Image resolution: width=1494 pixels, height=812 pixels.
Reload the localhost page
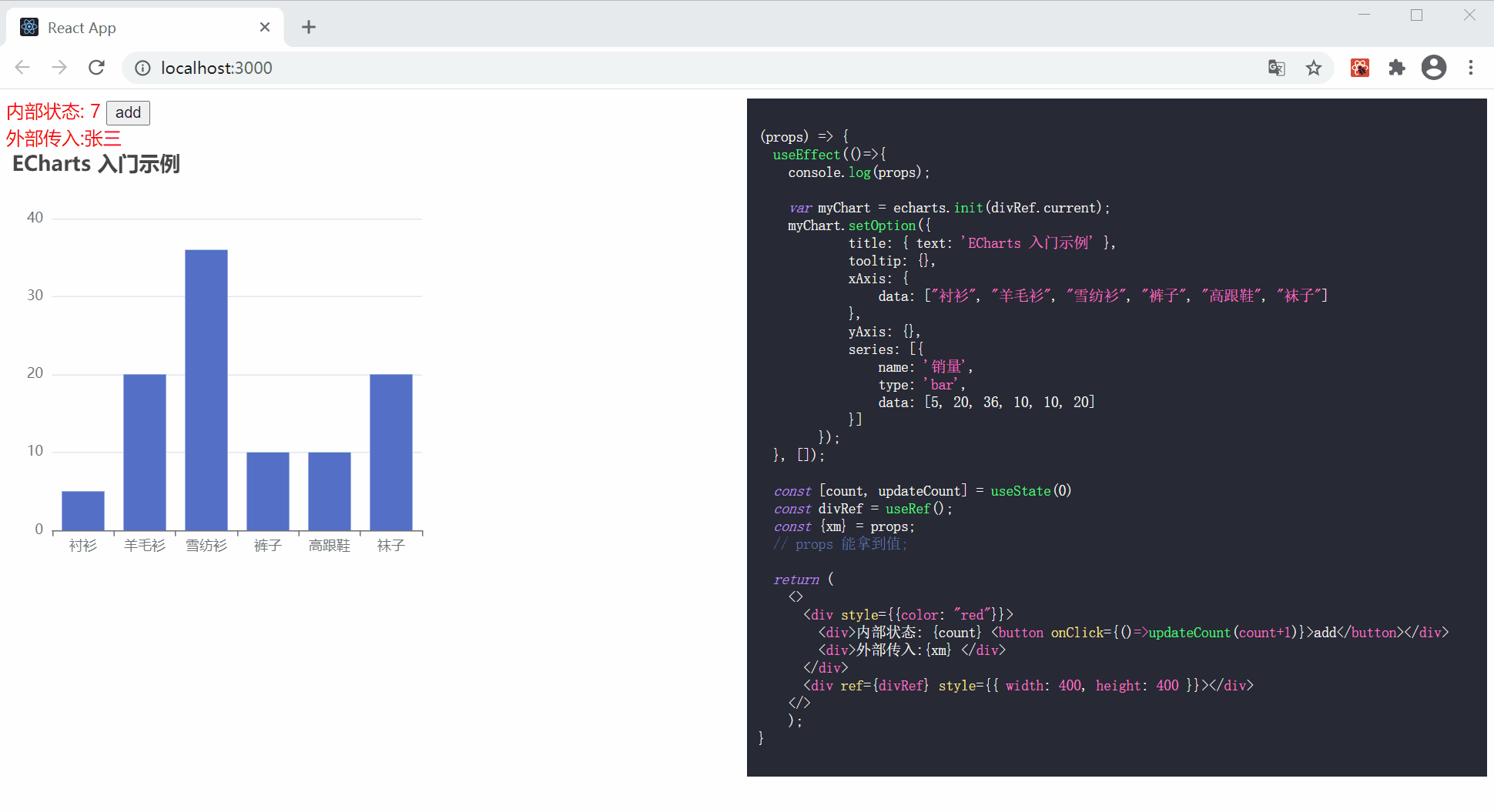pyautogui.click(x=96, y=68)
